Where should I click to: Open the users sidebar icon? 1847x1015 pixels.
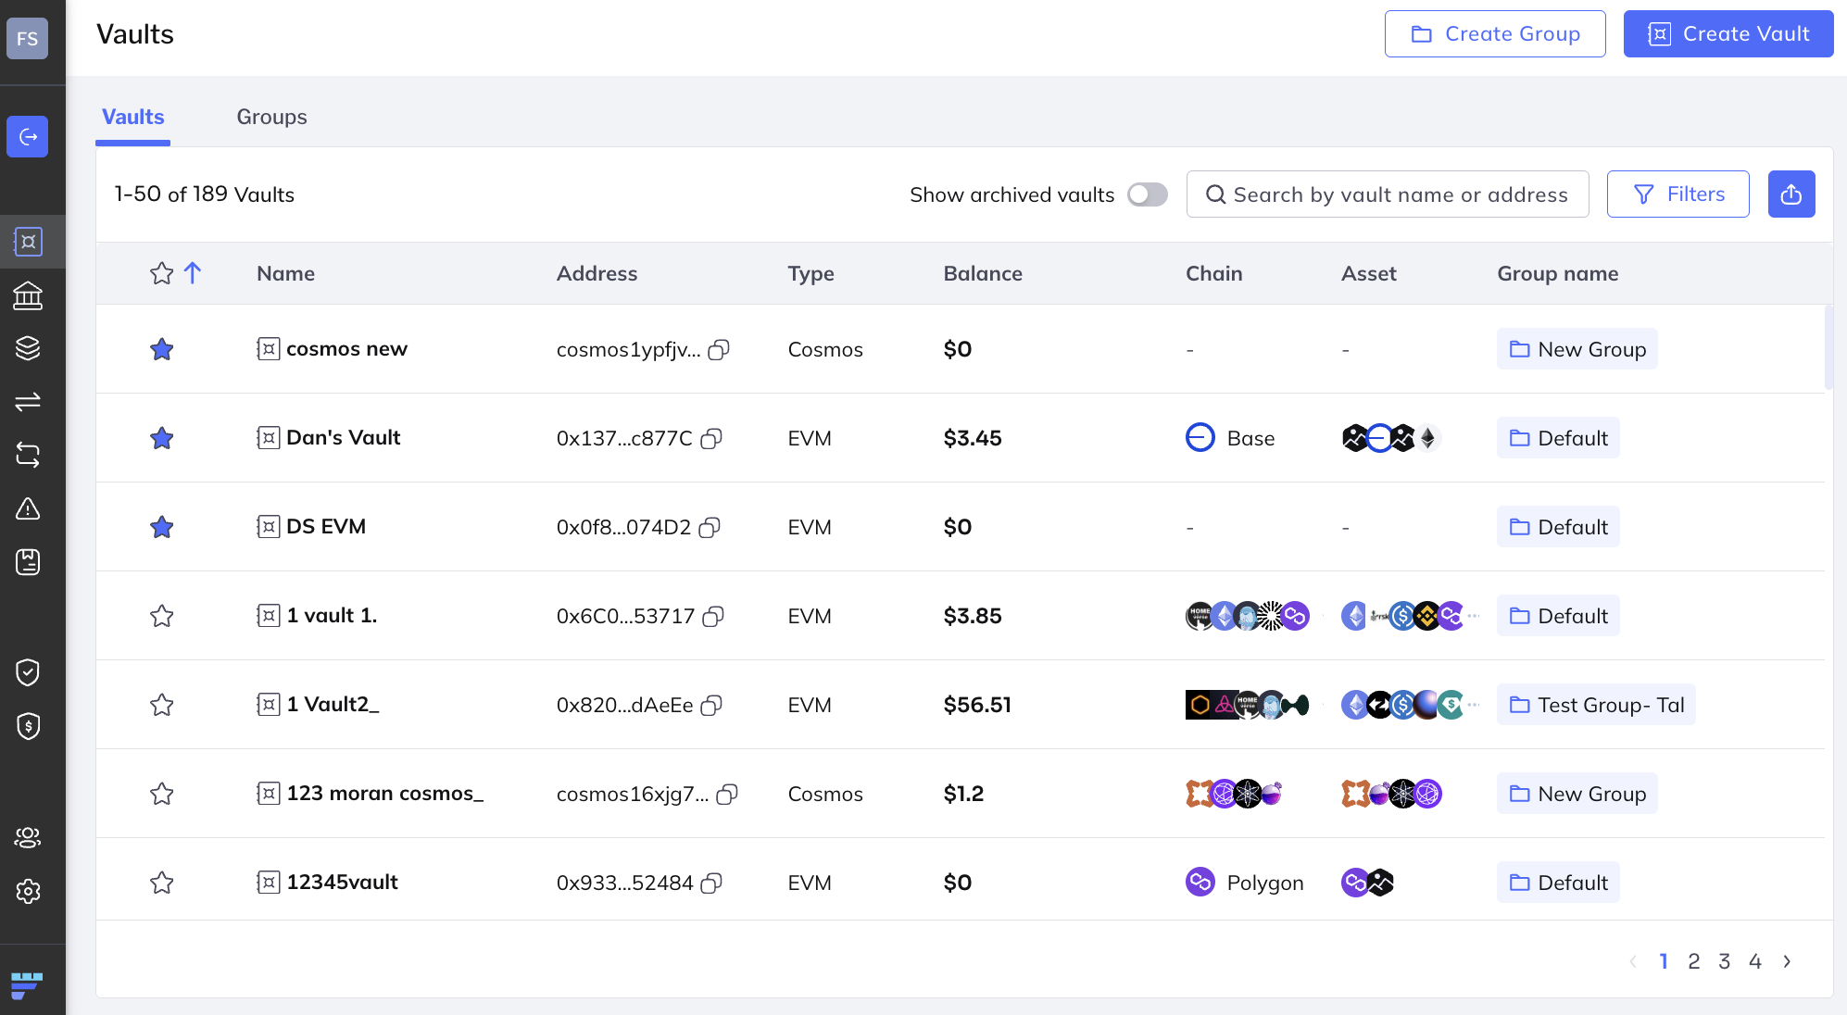(x=28, y=837)
